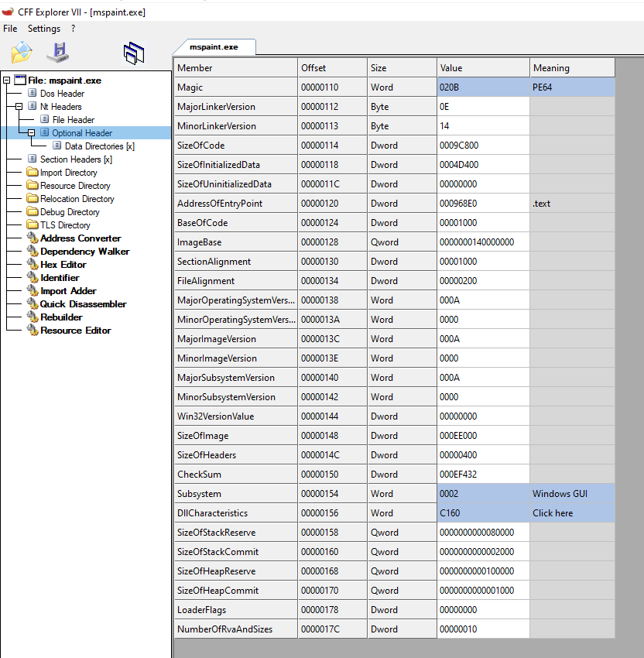Click the Debug Directory folder icon
The image size is (644, 658).
click(x=33, y=211)
